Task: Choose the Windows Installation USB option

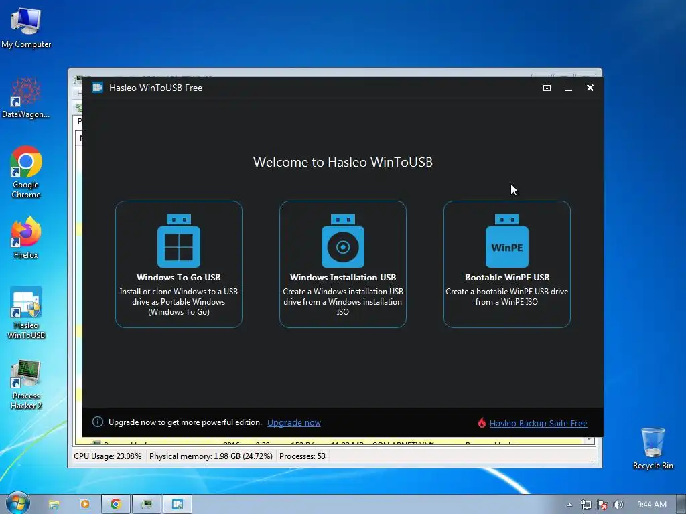Action: click(x=342, y=264)
